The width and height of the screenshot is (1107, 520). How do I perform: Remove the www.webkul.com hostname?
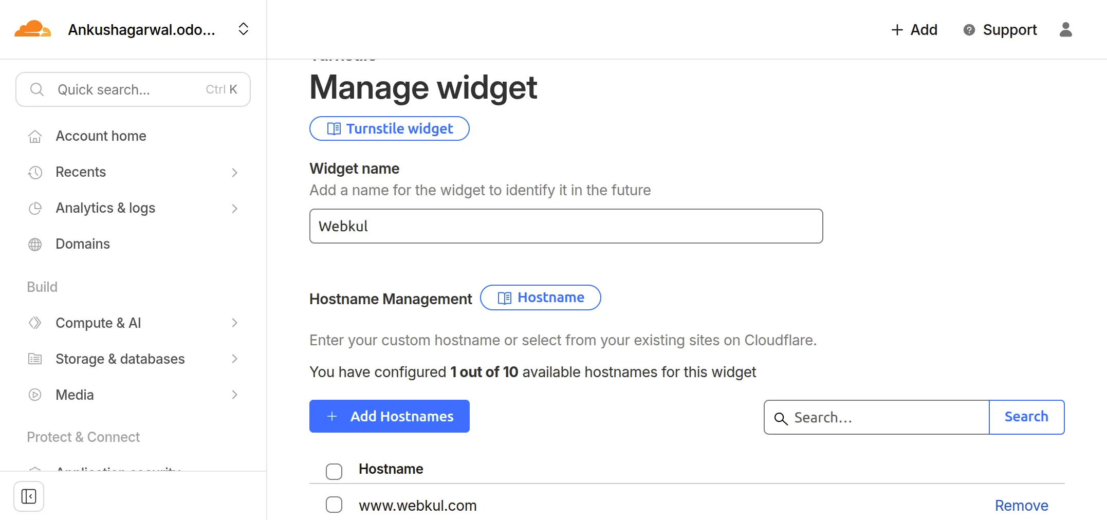(x=1021, y=506)
